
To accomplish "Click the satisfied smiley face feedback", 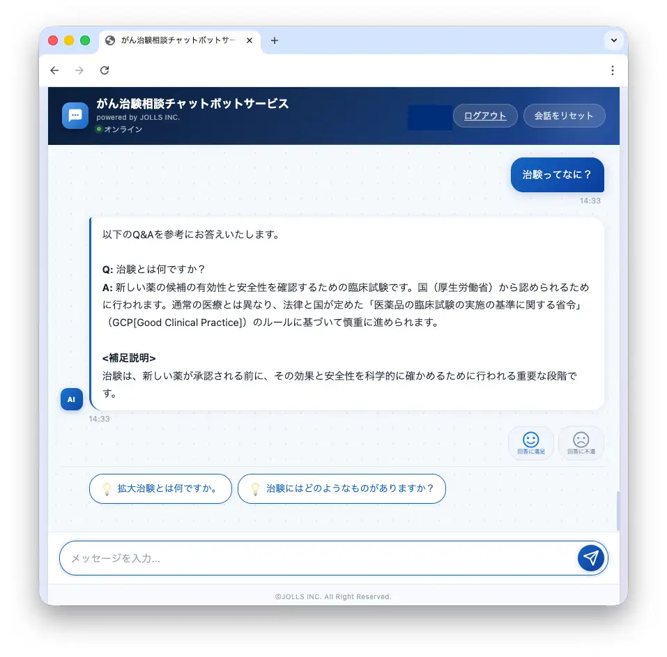I will pyautogui.click(x=530, y=442).
